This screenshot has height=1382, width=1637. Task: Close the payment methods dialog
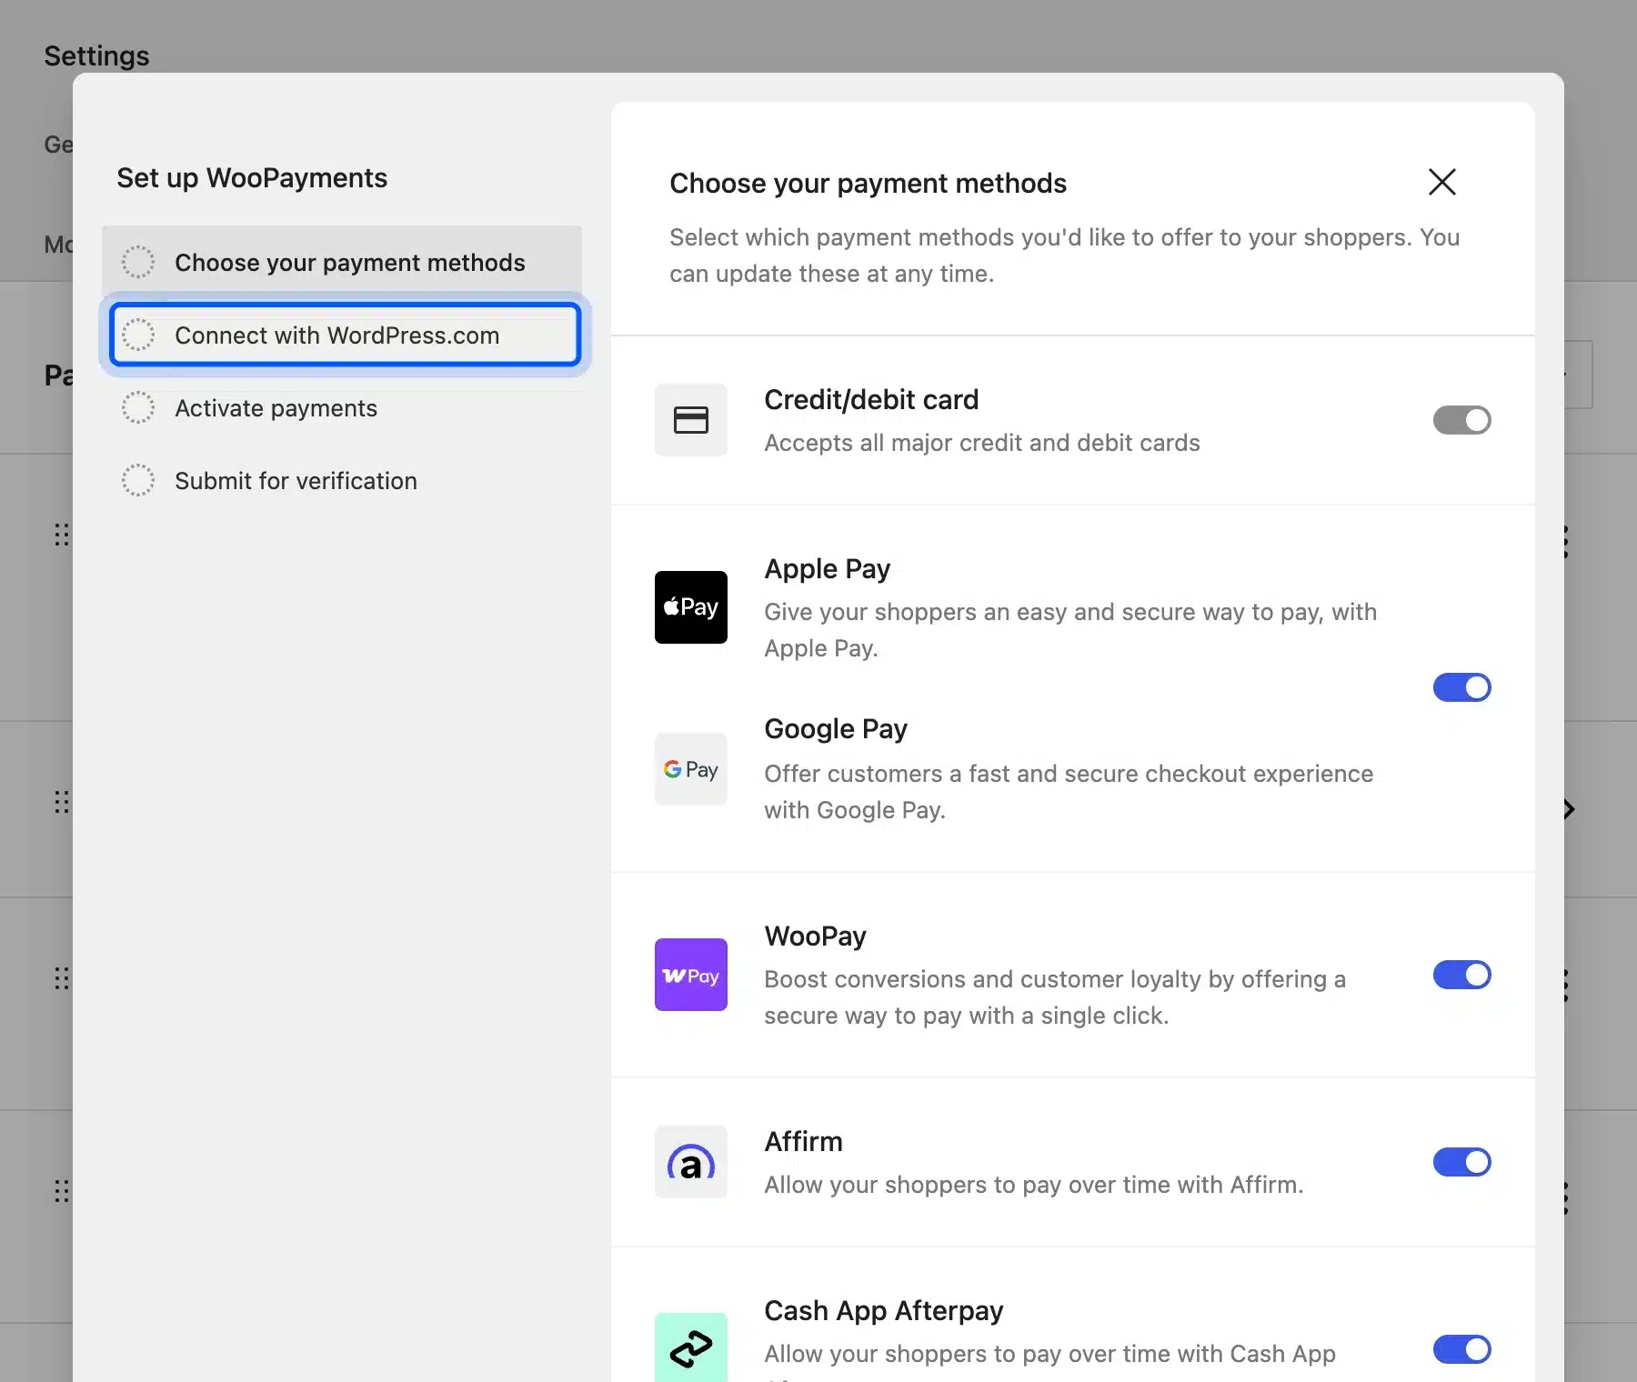click(1441, 182)
